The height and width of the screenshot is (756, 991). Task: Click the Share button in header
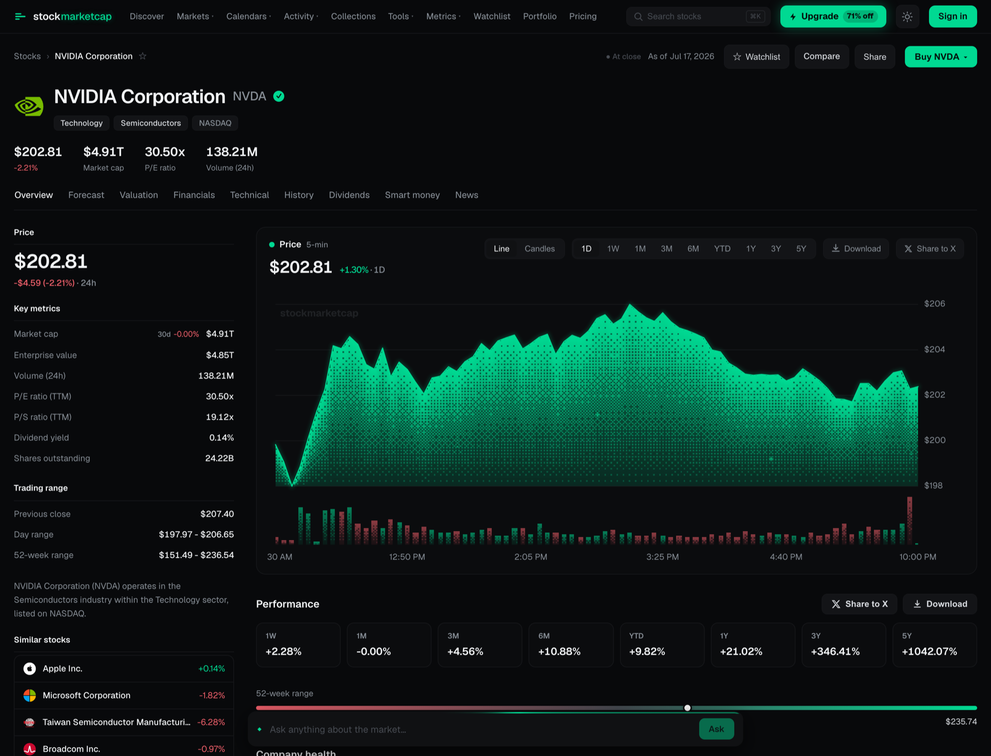coord(874,57)
